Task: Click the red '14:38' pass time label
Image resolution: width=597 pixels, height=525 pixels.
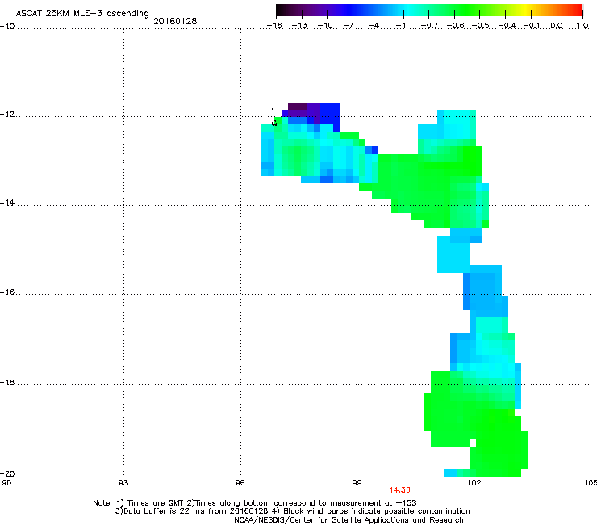Action: point(399,490)
